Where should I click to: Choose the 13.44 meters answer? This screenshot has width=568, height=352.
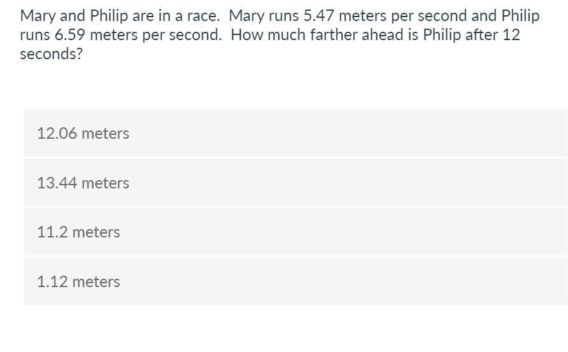click(295, 183)
